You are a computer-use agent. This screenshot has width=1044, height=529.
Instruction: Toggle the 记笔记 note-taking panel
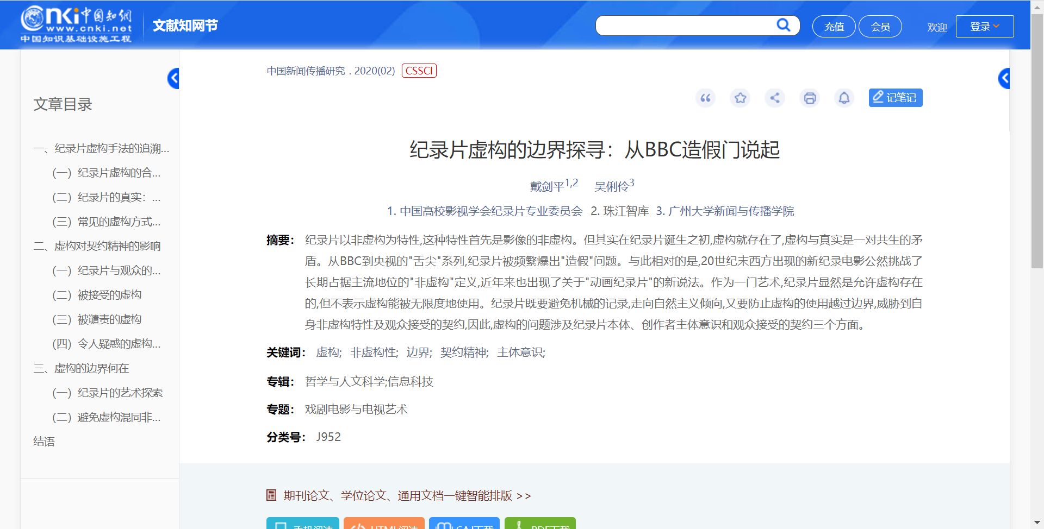[x=895, y=98]
